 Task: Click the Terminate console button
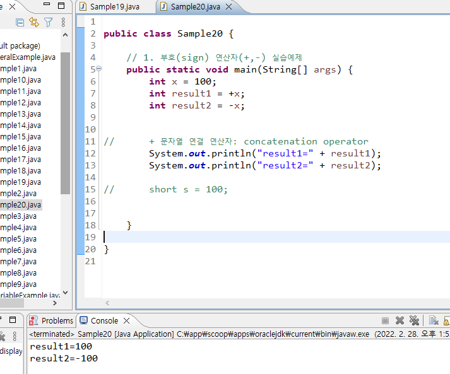[x=385, y=320]
